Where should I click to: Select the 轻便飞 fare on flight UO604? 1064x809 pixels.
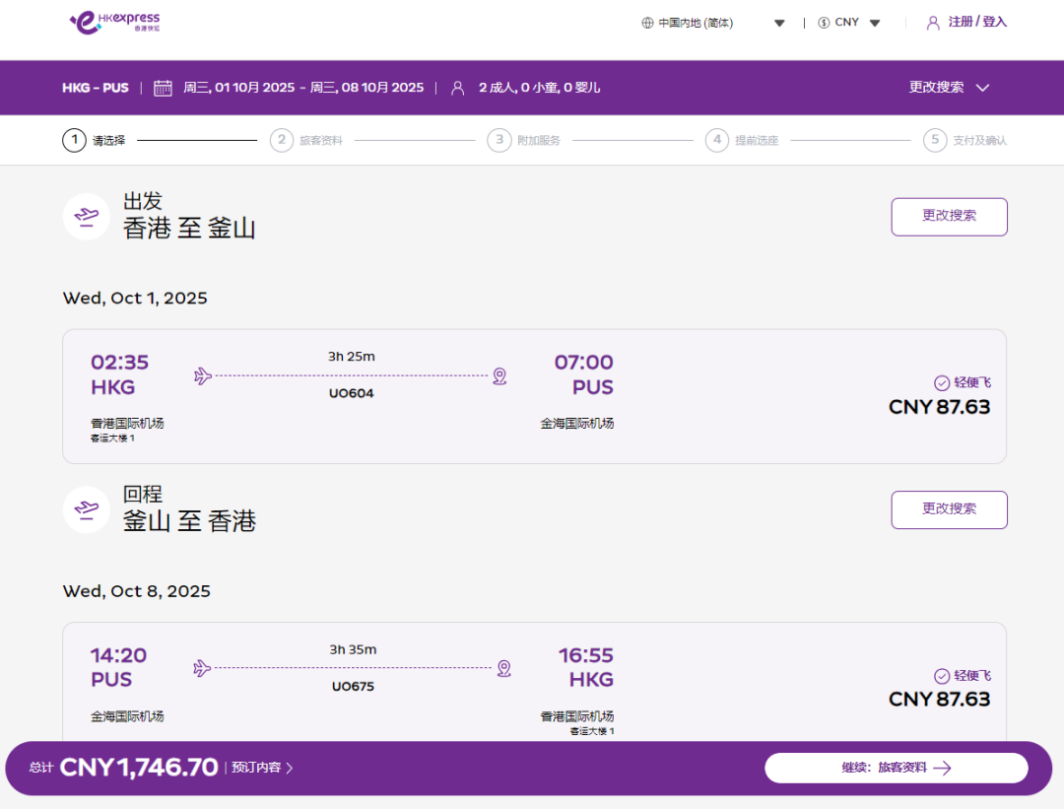[963, 382]
